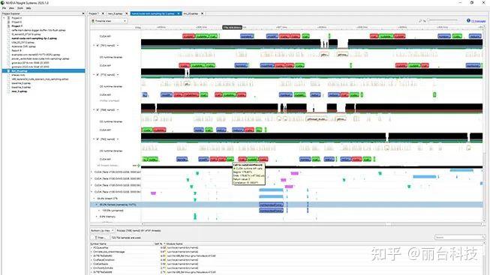The image size is (490, 275).
Task: Close the Project Explorer panel
Action: [83, 13]
